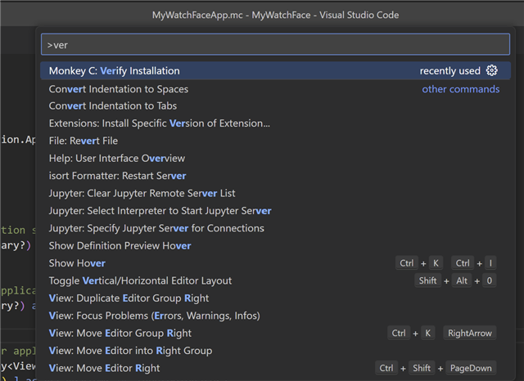
Task: Click the gear icon on Verify Installation row
Action: 491,70
